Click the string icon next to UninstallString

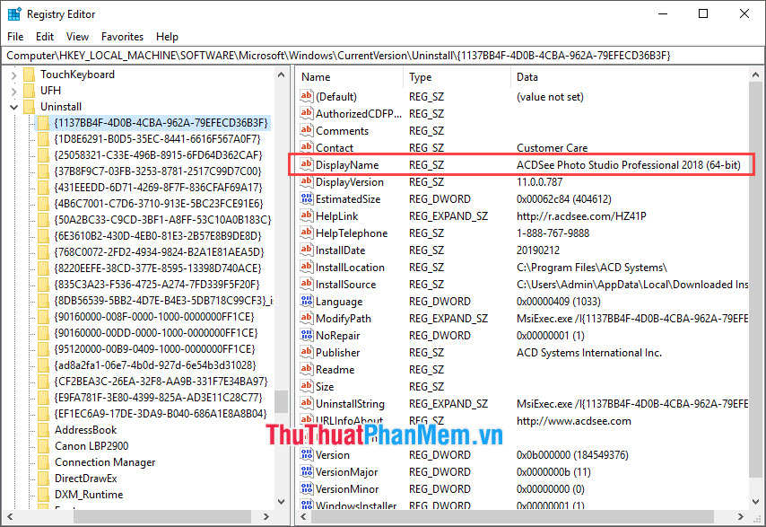(x=306, y=403)
